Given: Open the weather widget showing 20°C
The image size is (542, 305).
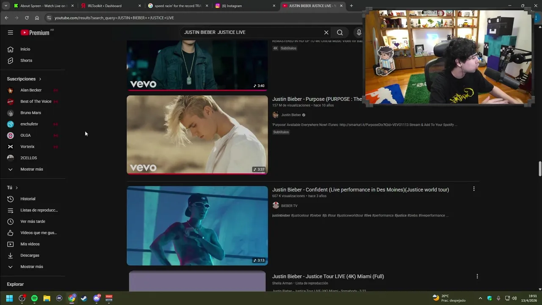Looking at the screenshot, I should click(x=449, y=298).
